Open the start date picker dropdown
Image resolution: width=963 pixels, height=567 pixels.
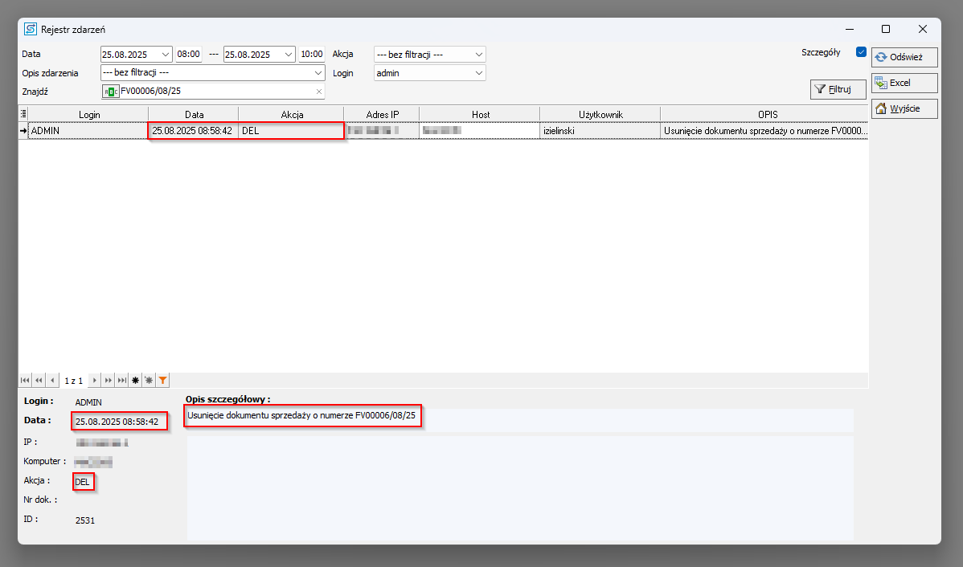pos(166,55)
